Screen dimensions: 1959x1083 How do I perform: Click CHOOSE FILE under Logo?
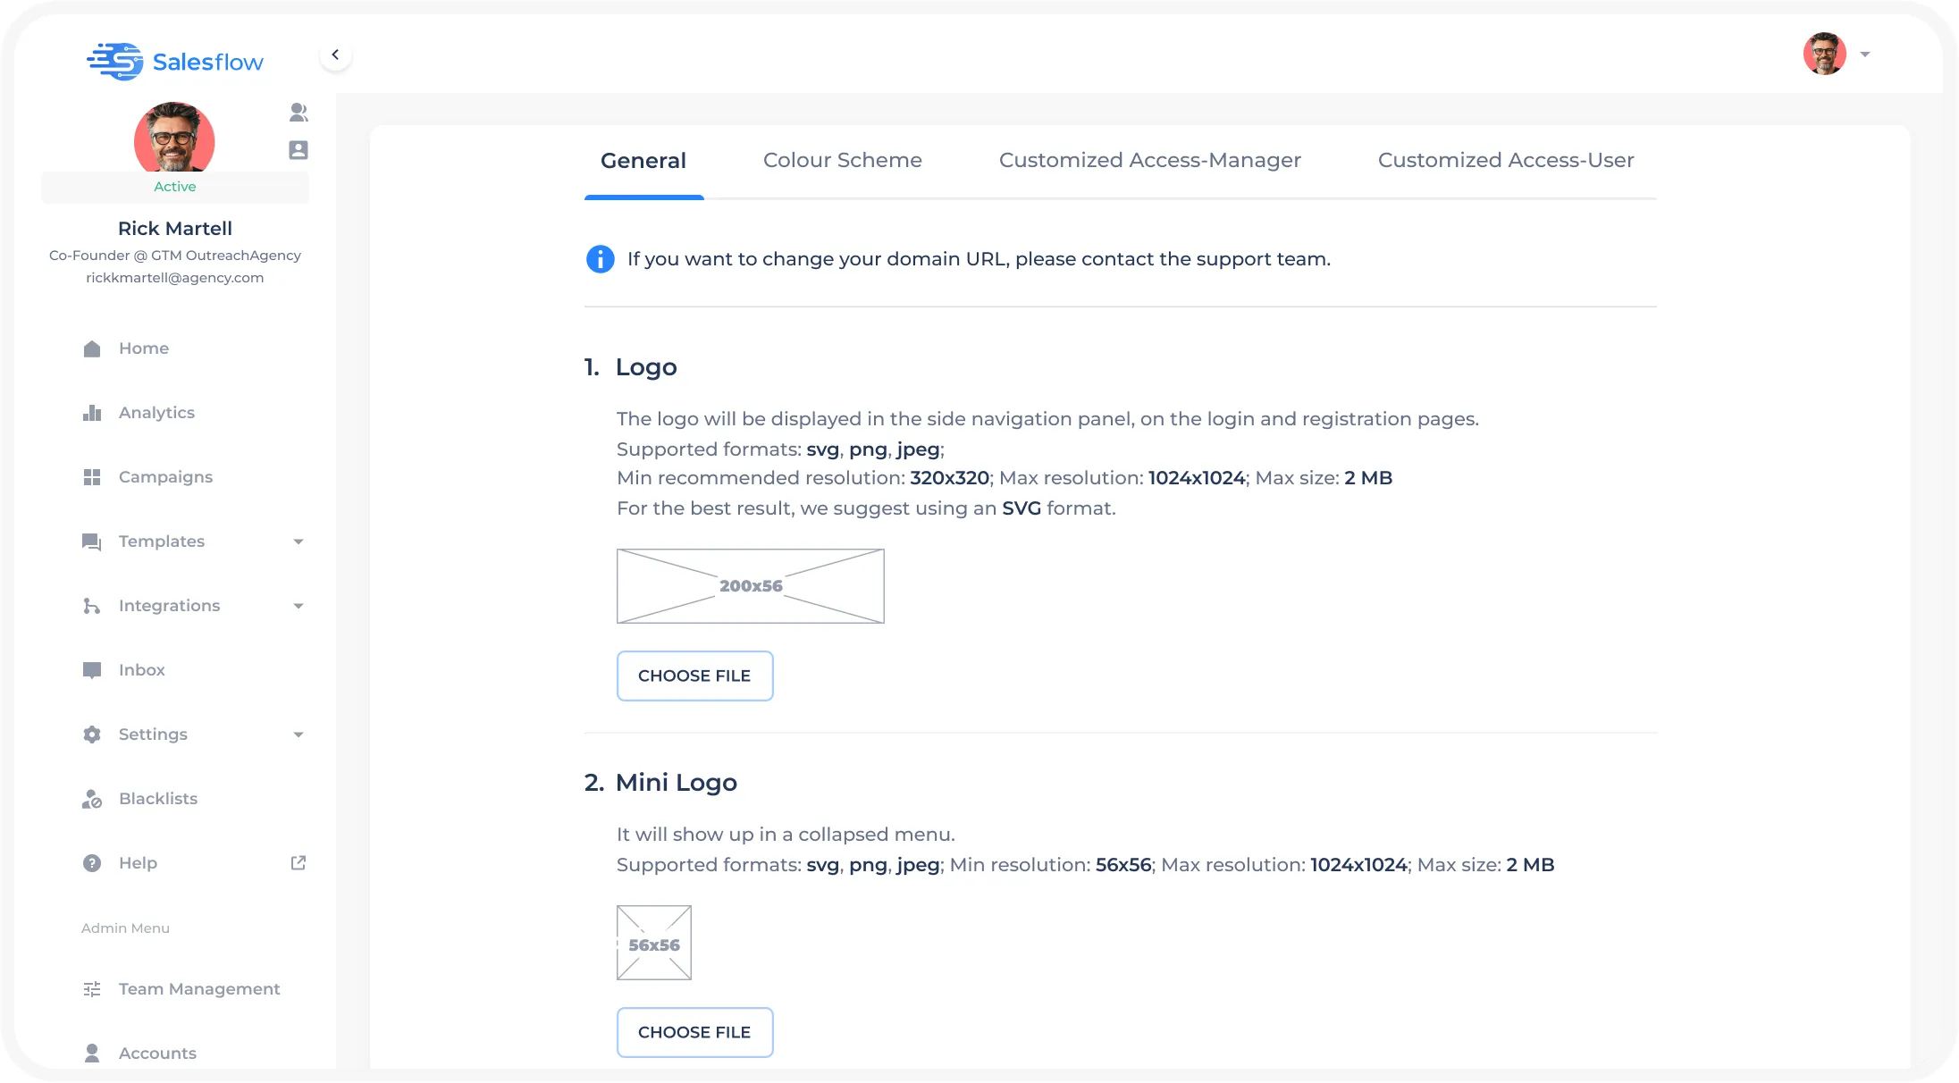pos(694,676)
